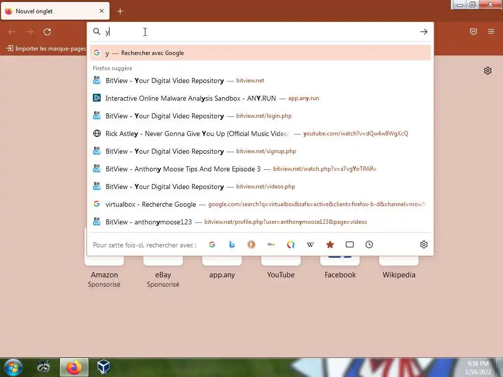Image resolution: width=503 pixels, height=377 pixels.
Task: Click the Reload page icon
Action: [x=47, y=32]
